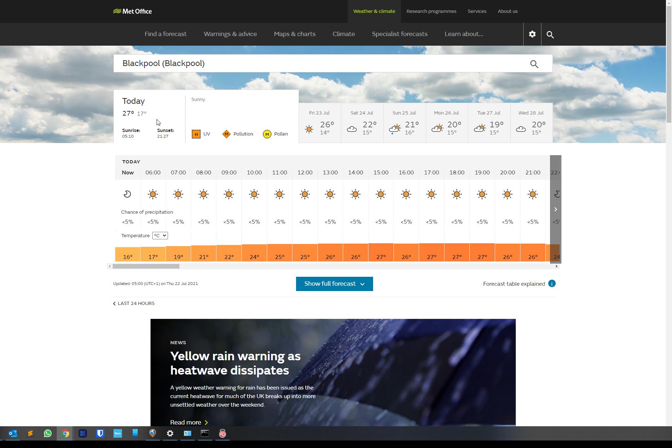Open the Find a forecast menu
Viewport: 672px width, 448px height.
166,34
